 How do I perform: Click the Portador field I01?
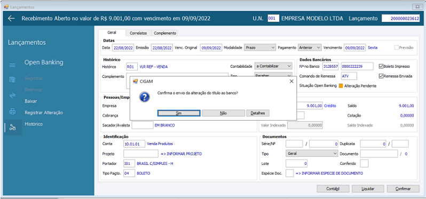129,164
